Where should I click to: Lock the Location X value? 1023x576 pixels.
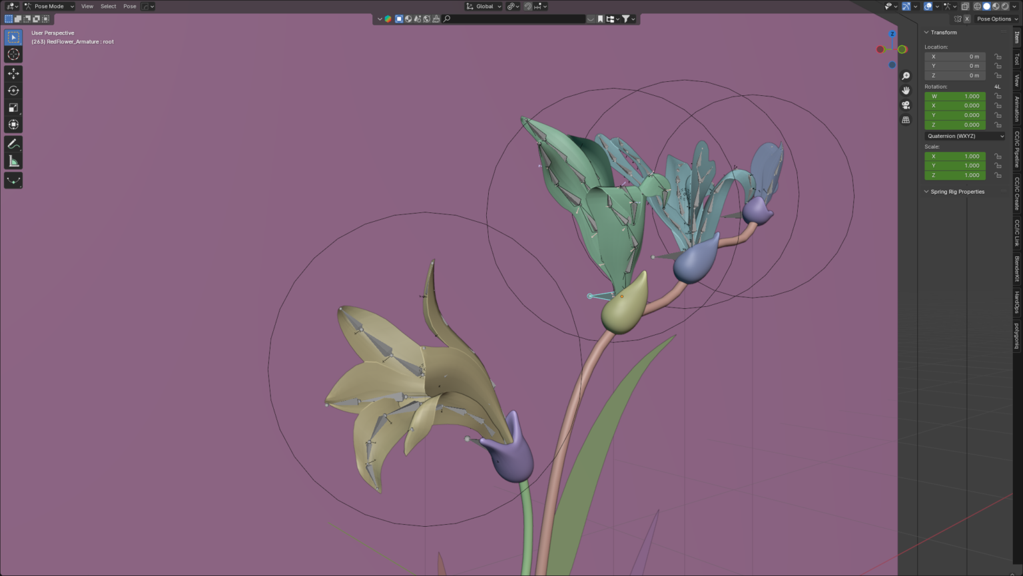tap(998, 57)
